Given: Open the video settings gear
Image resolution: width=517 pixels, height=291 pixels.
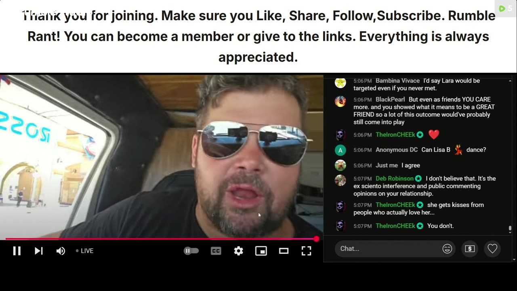Looking at the screenshot, I should tap(239, 251).
